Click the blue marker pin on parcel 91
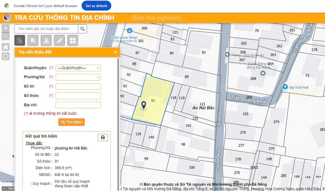 (144, 105)
